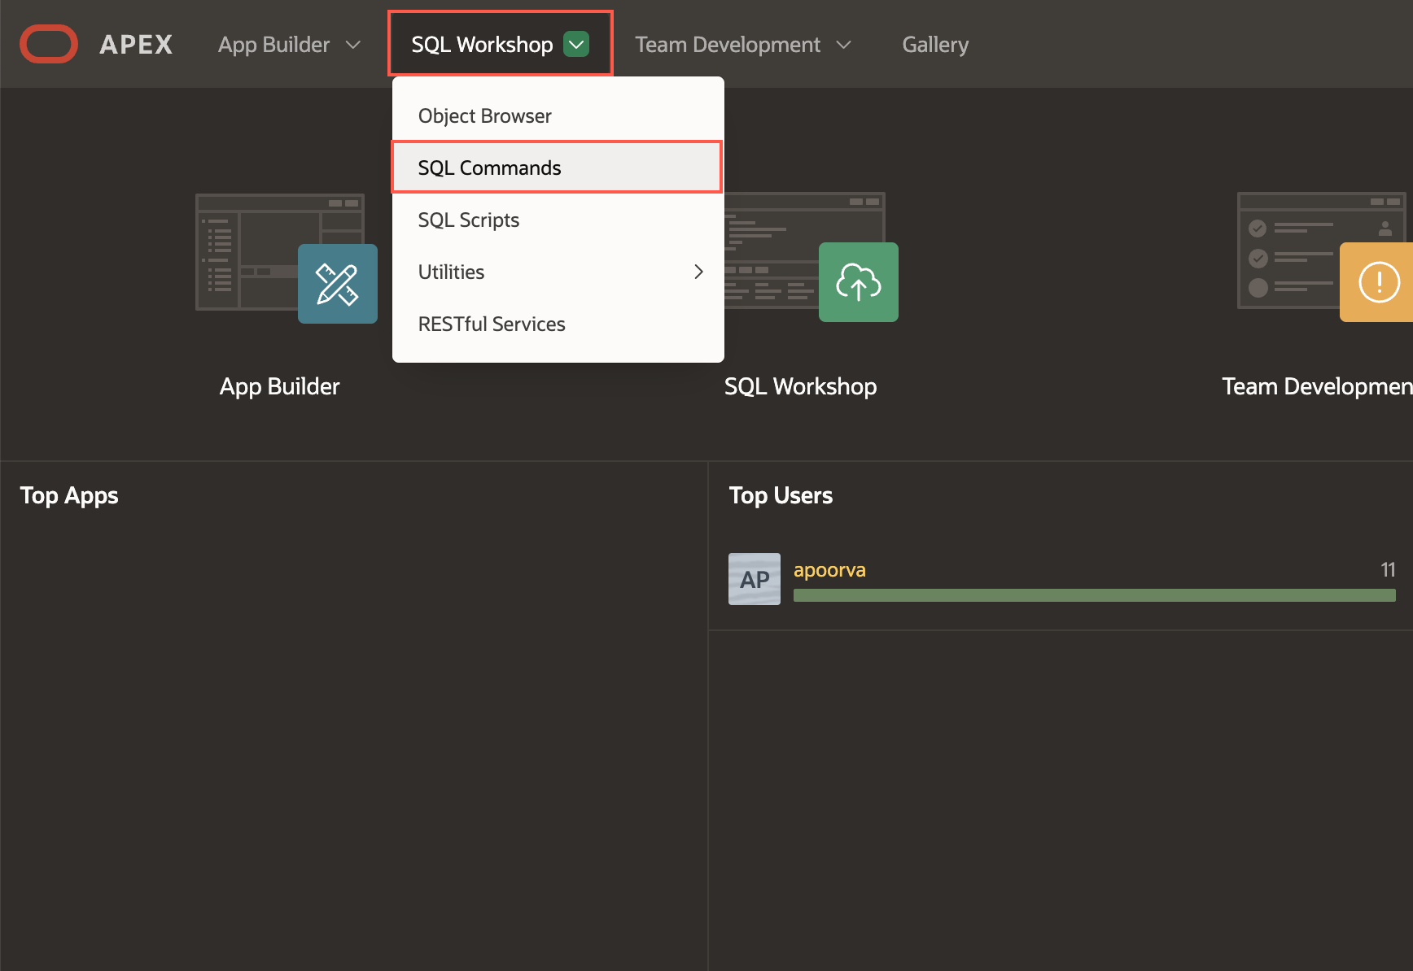1413x971 pixels.
Task: Click the Top Users heading
Action: pyautogui.click(x=781, y=496)
